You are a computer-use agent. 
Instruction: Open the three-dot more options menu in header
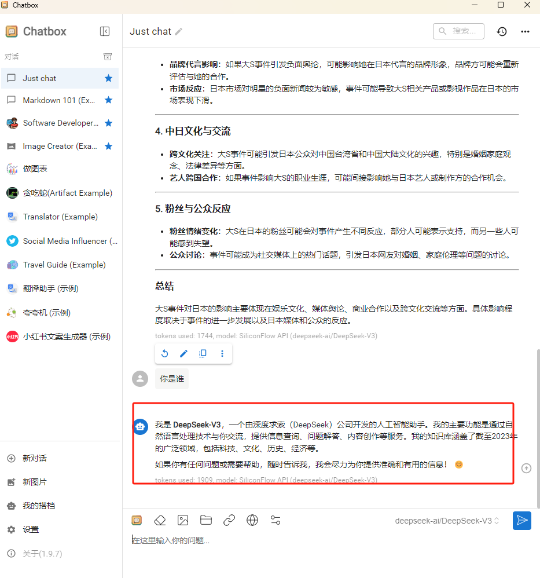526,32
